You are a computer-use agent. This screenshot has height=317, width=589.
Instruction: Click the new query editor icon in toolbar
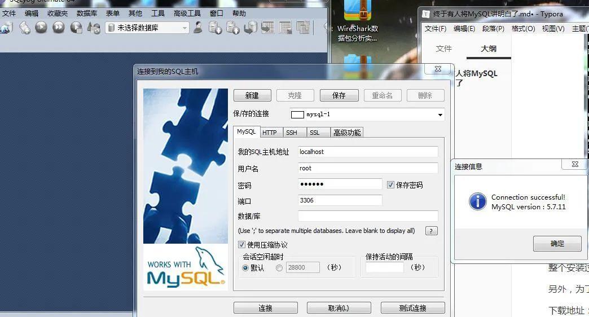pyautogui.click(x=25, y=28)
